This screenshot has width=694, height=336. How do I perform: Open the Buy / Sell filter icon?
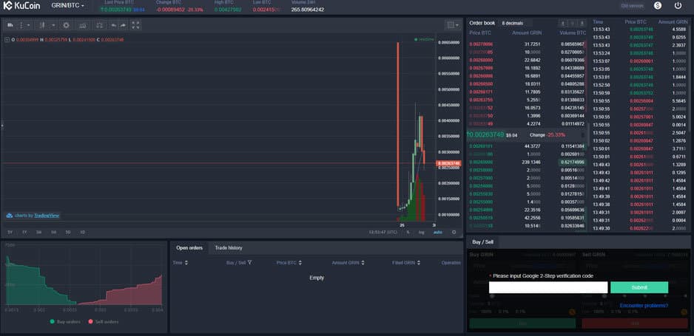tap(249, 263)
